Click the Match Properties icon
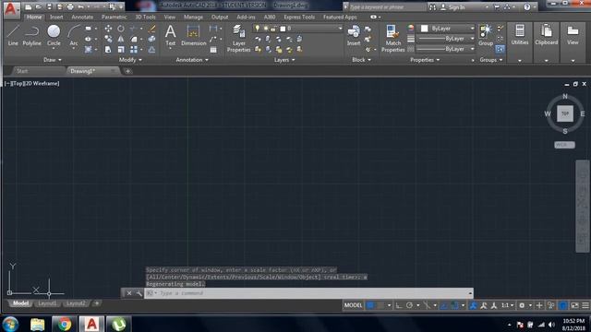The image size is (591, 332). tap(392, 39)
